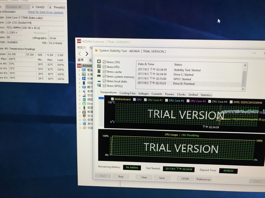Click the display icon in AIDA64 tree

point(84,87)
